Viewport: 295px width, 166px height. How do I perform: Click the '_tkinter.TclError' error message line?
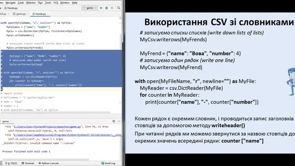point(39,143)
